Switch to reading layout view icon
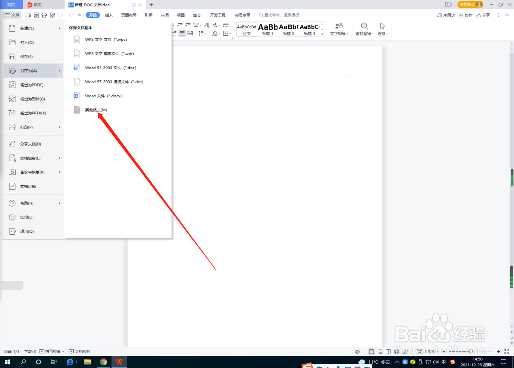The height and width of the screenshot is (368, 514). point(388,351)
